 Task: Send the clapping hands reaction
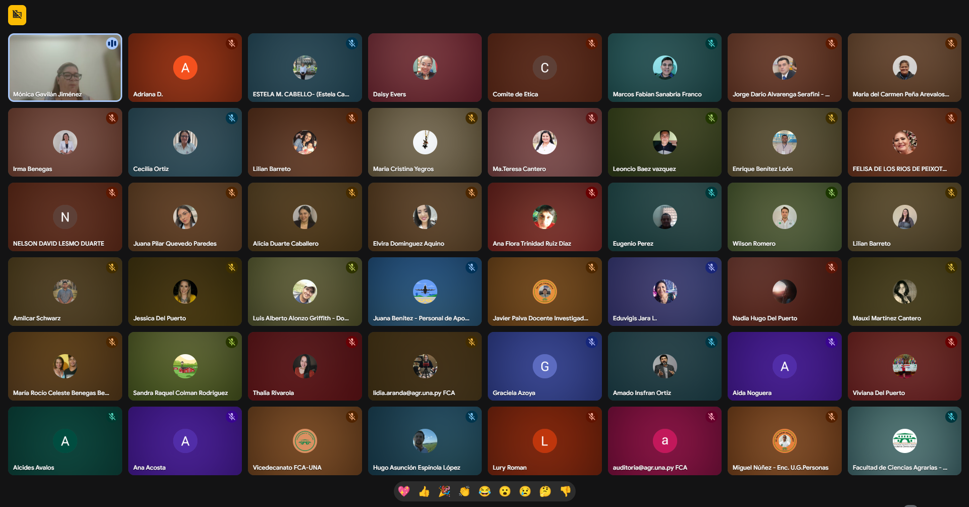[465, 491]
